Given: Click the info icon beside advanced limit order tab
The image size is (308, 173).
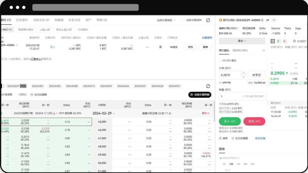Looking at the screenshot, I should [x=264, y=51].
